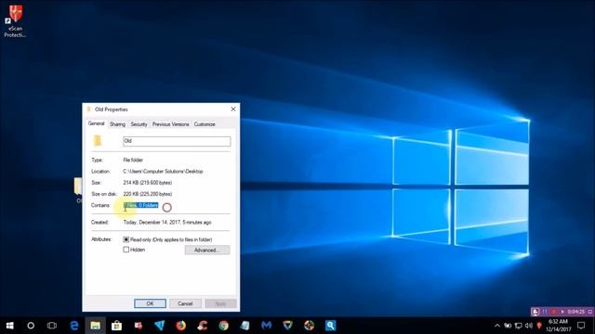Viewport: 595px width, 334px height.
Task: Open the battery icon in system tray
Action: 508,326
